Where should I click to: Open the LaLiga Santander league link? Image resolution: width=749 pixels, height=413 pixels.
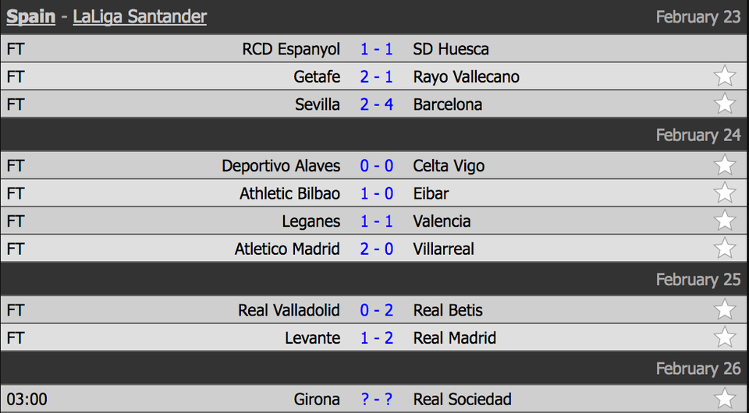(x=140, y=17)
